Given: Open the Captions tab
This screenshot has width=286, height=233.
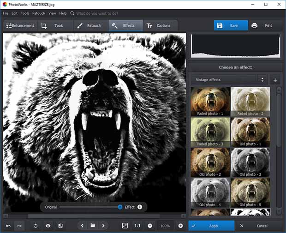Looking at the screenshot, I should pyautogui.click(x=160, y=25).
